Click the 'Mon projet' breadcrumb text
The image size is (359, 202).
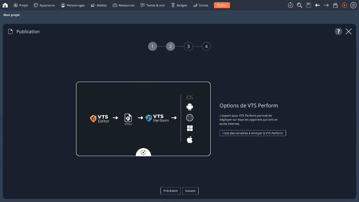click(11, 15)
